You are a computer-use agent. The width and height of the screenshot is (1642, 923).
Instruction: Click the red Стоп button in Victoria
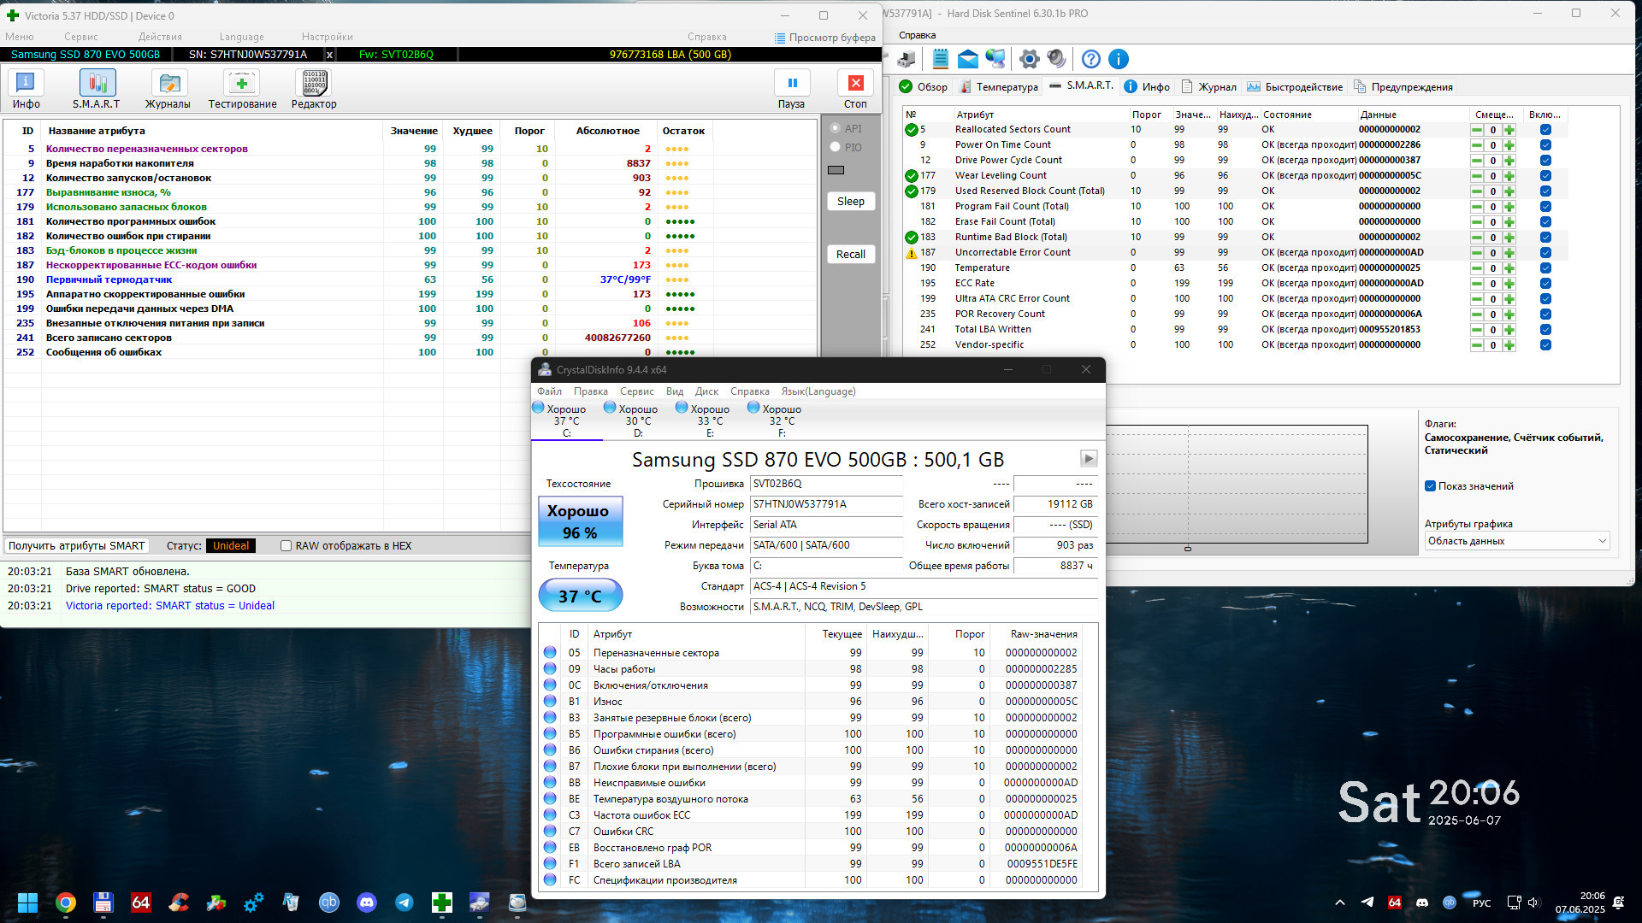tap(855, 89)
